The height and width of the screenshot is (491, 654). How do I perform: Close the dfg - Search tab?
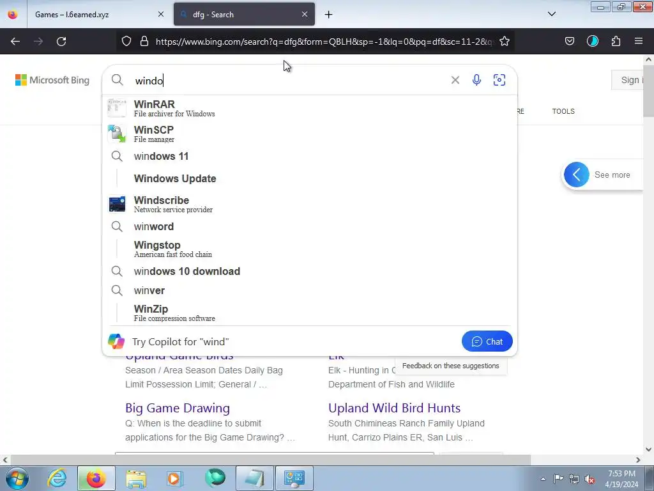[x=305, y=14]
